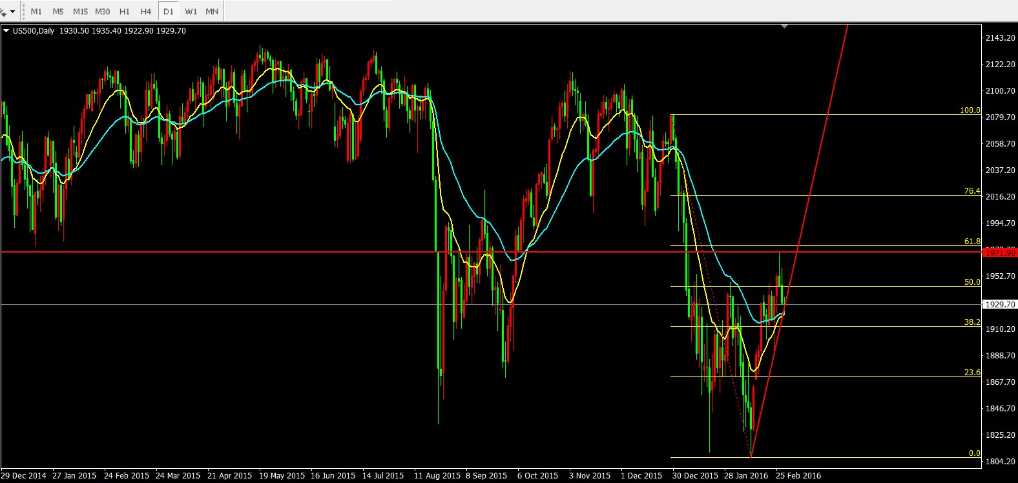The width and height of the screenshot is (1018, 483).
Task: Select the MN monthly timeframe
Action: tap(212, 11)
